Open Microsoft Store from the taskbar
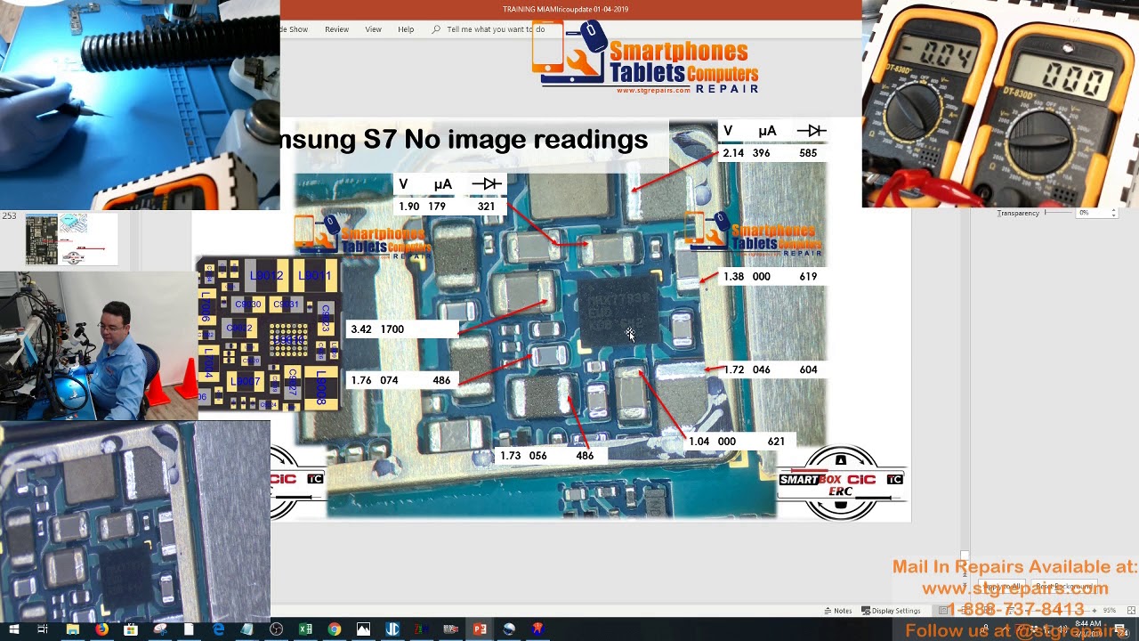 pyautogui.click(x=131, y=629)
